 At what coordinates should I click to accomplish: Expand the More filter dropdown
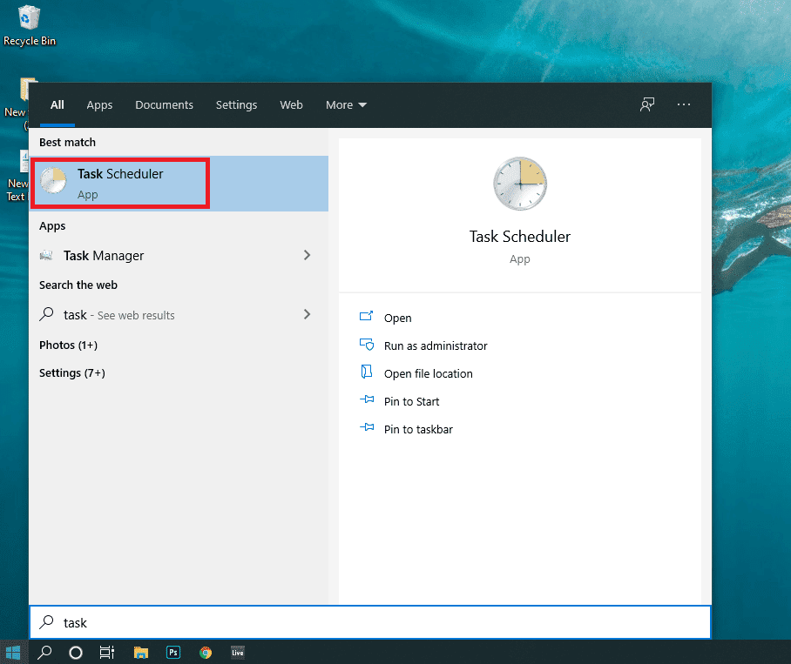click(346, 105)
